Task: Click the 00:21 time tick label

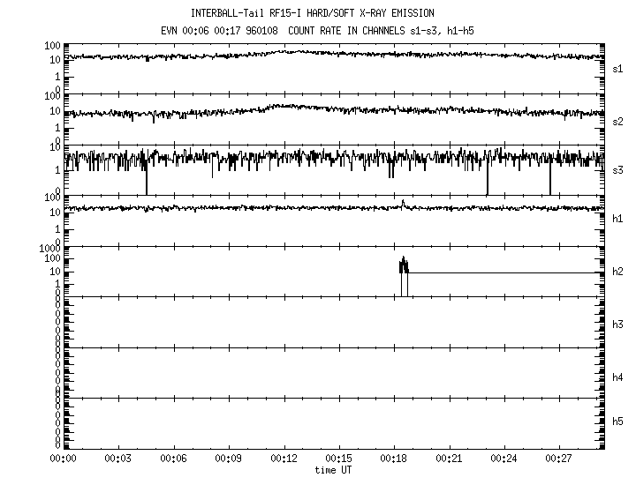Action: tap(449, 460)
